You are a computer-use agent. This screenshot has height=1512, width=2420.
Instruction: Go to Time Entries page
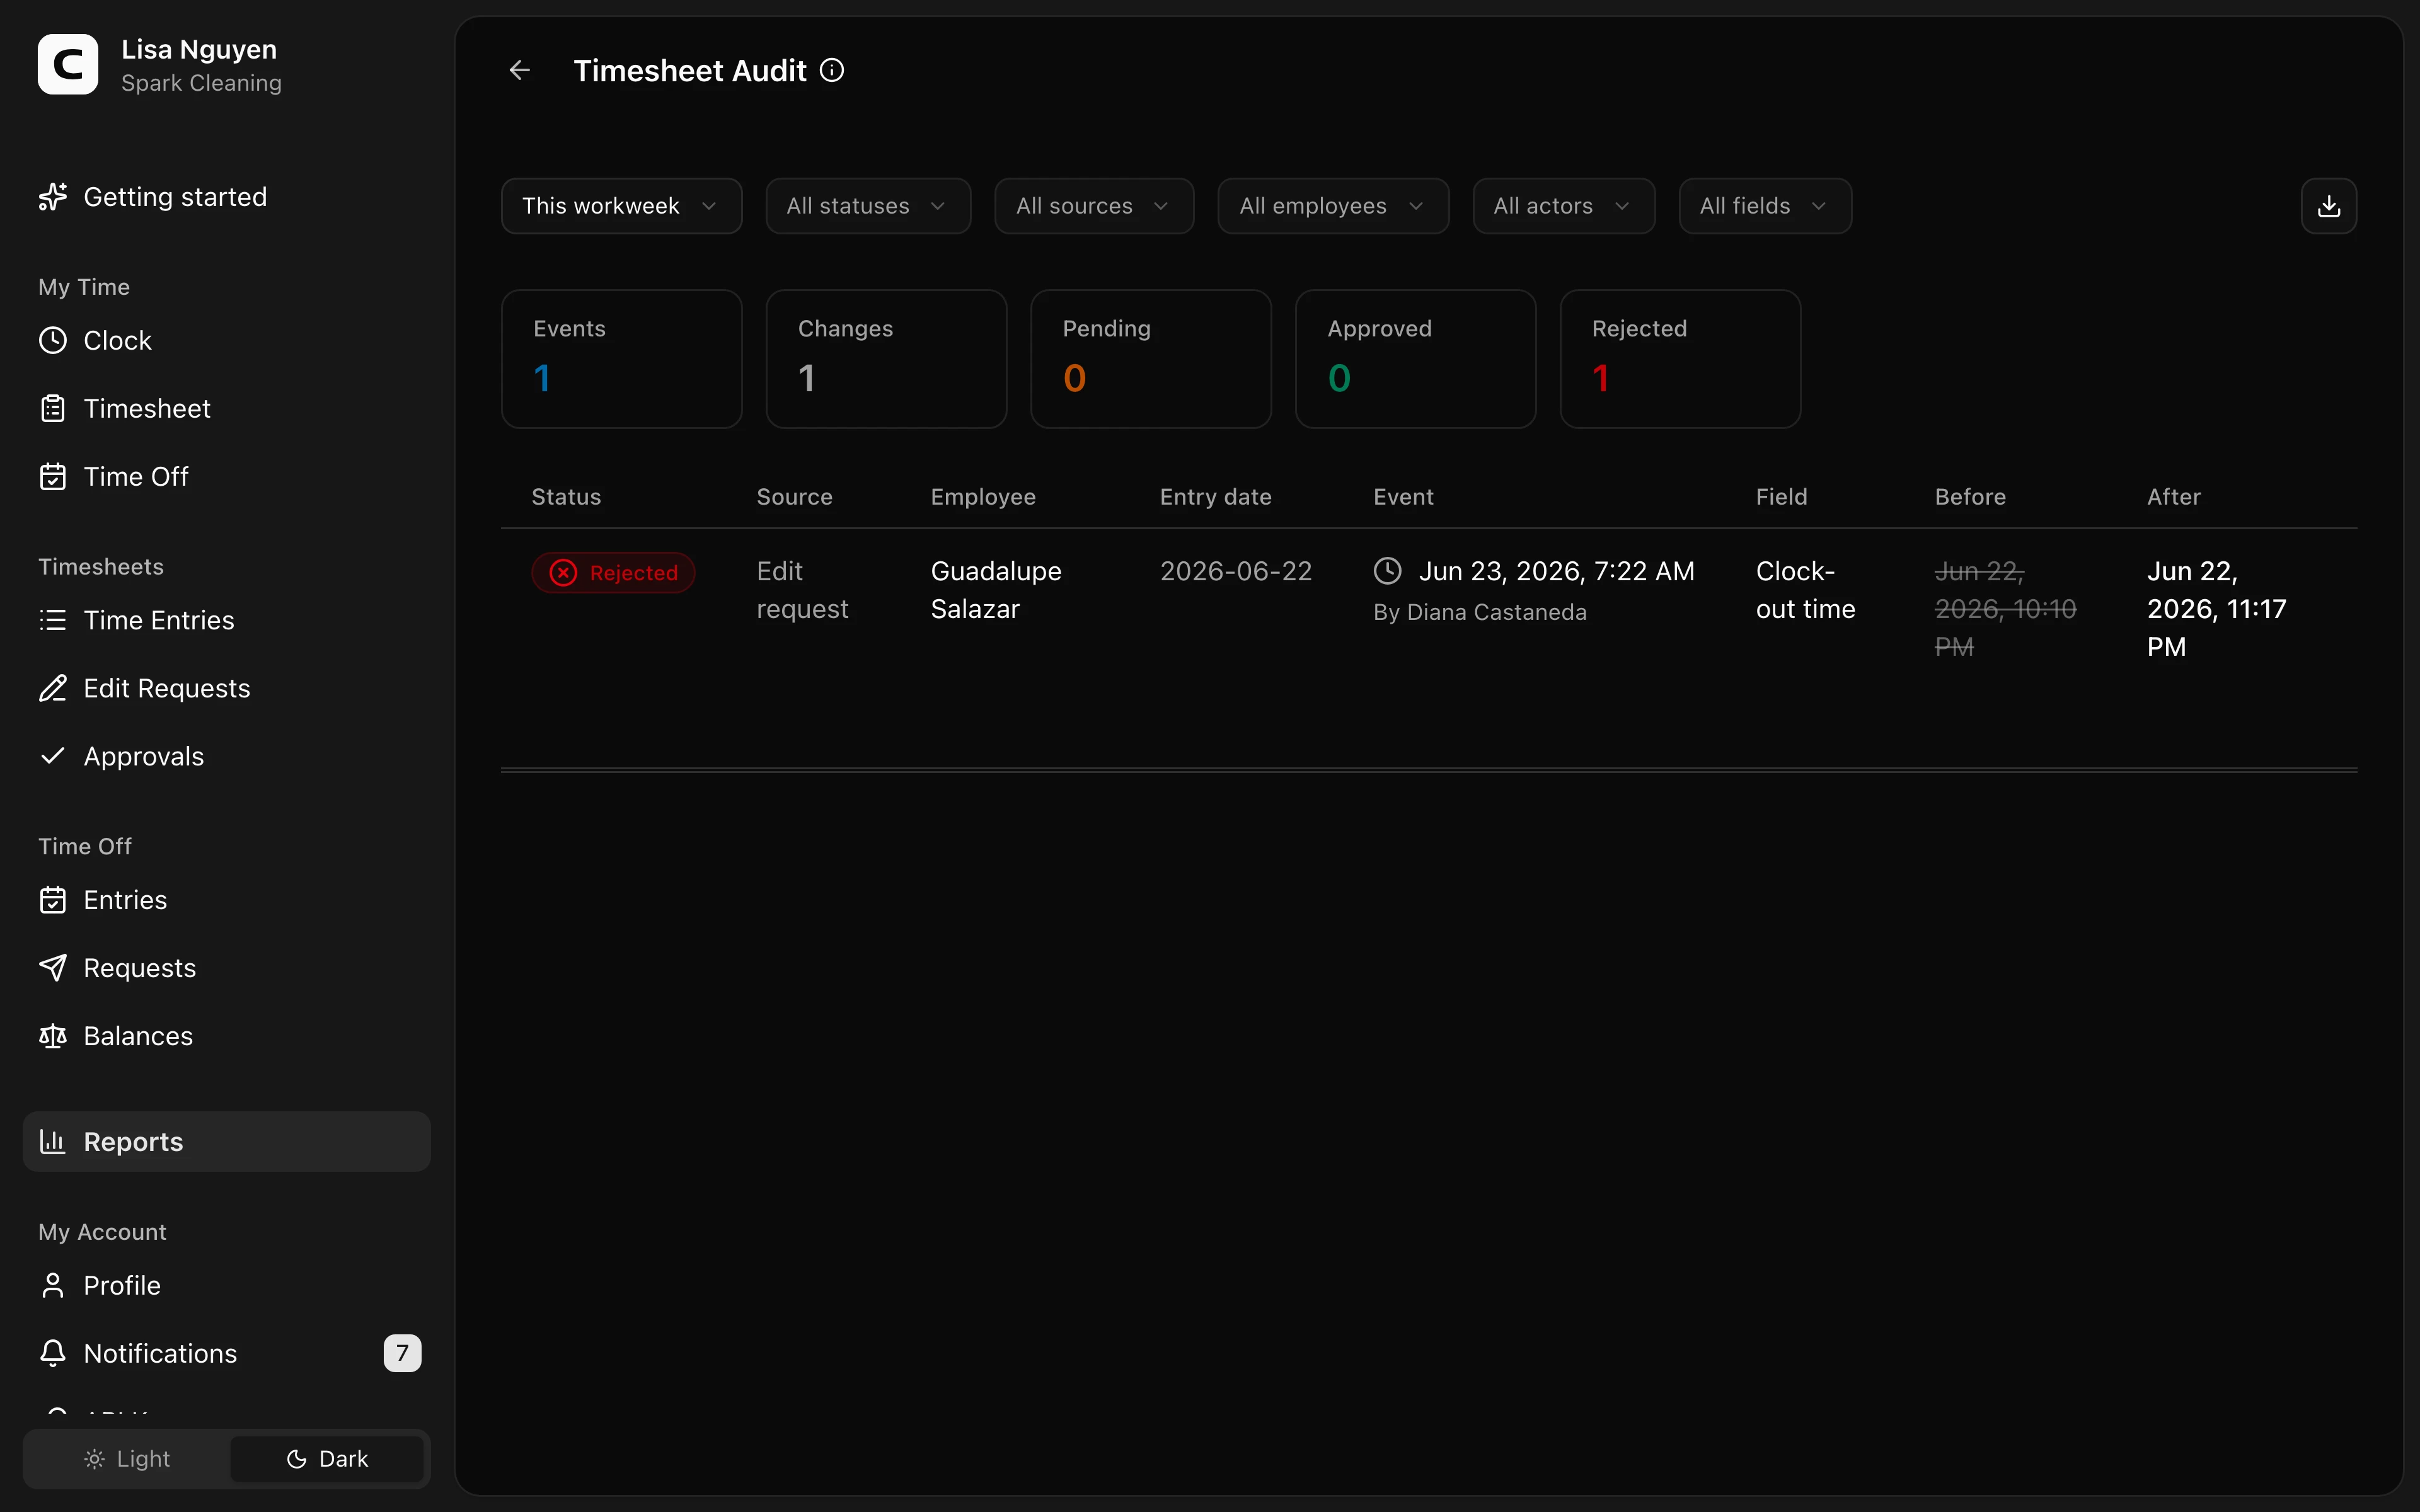click(226, 621)
